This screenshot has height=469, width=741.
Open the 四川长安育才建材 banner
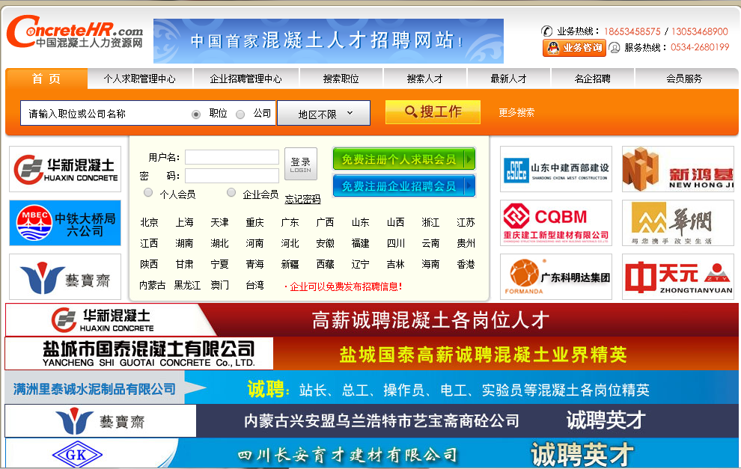(x=371, y=453)
